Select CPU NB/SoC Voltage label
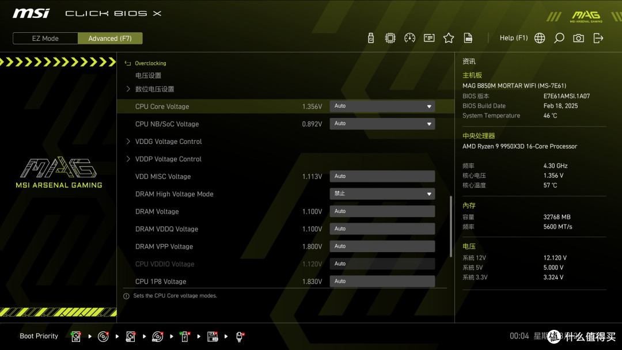The image size is (622, 350). tap(167, 124)
